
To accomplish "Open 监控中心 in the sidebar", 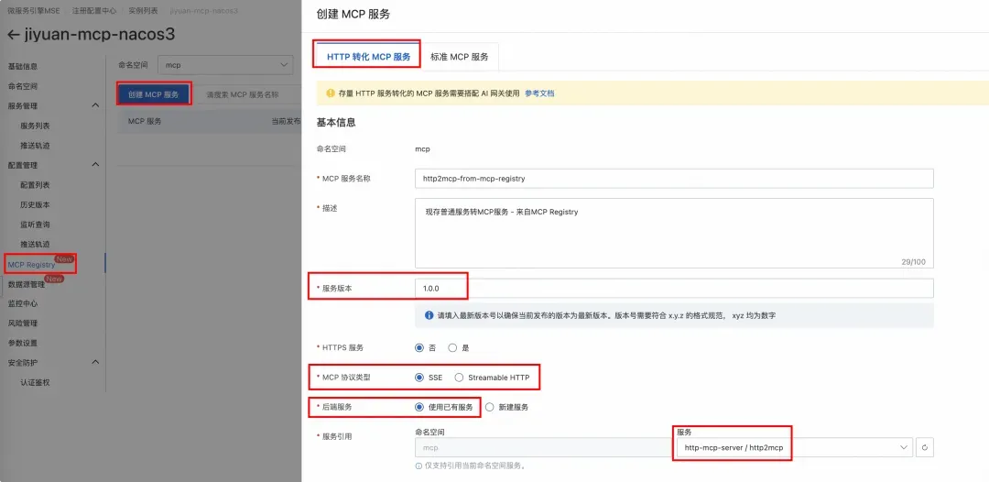I will click(23, 303).
